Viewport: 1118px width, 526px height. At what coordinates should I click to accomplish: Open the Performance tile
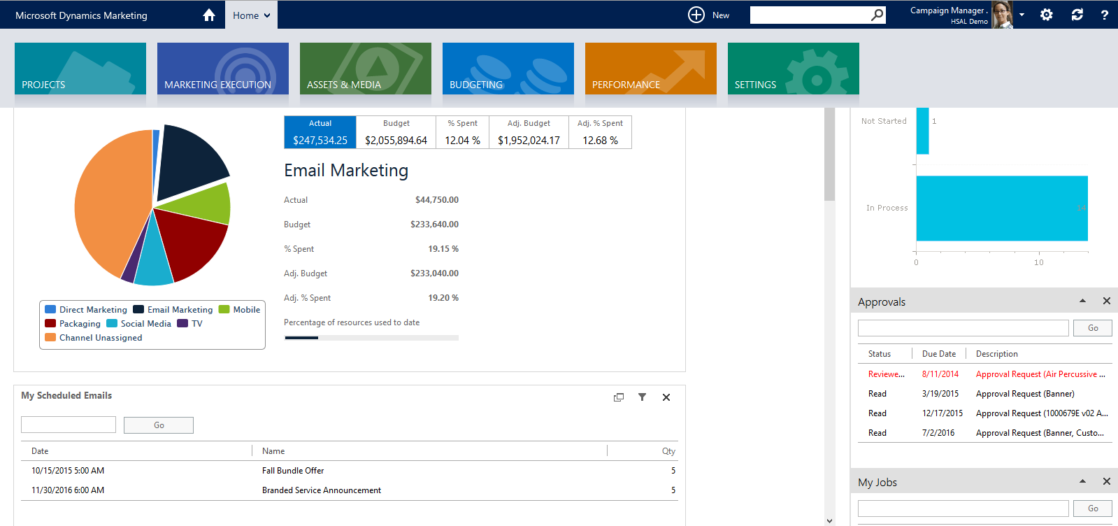pos(651,69)
